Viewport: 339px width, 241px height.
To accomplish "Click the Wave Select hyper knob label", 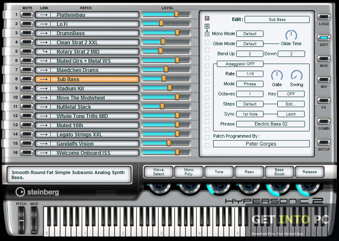I will tap(159, 172).
